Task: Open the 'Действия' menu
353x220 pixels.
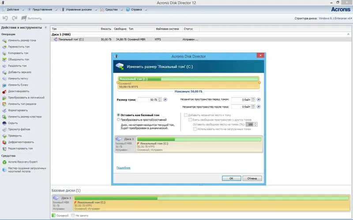Action: (13, 10)
